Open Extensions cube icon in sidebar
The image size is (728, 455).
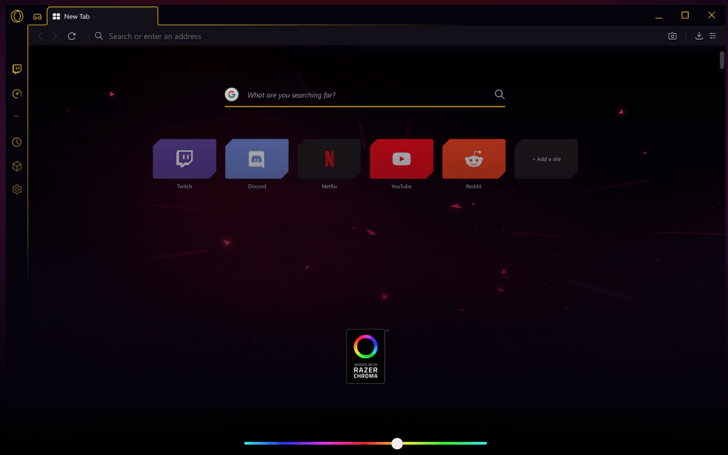(17, 166)
